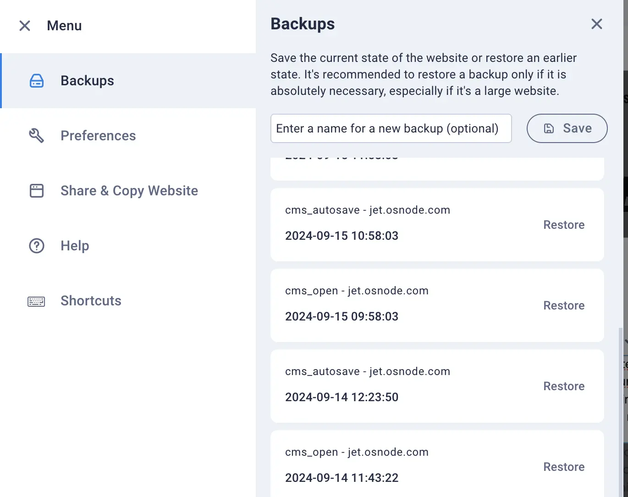Viewport: 628px width, 497px height.
Task: Click the floppy disk icon in Save button
Action: point(549,128)
